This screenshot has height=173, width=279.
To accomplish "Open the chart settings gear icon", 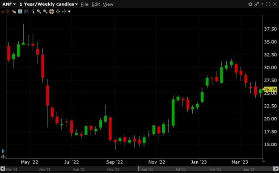I will click(x=250, y=4).
